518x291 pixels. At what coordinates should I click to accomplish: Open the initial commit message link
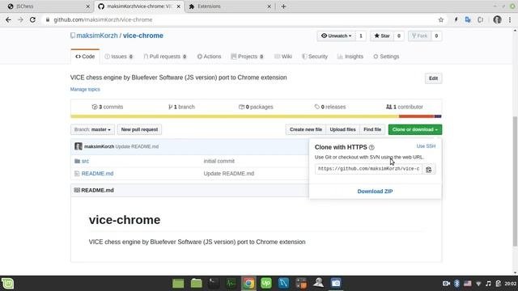219,161
